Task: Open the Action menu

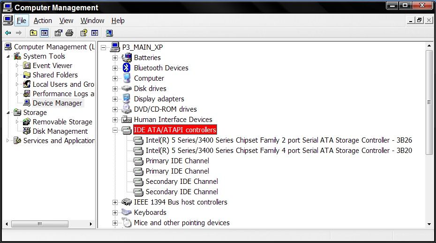Action: point(43,21)
